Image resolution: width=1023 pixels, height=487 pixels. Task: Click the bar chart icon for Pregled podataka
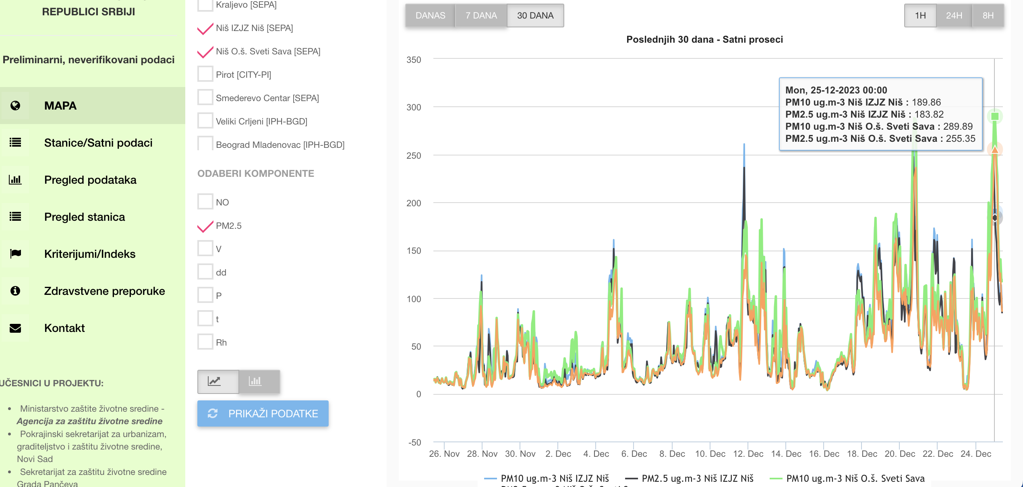(15, 180)
